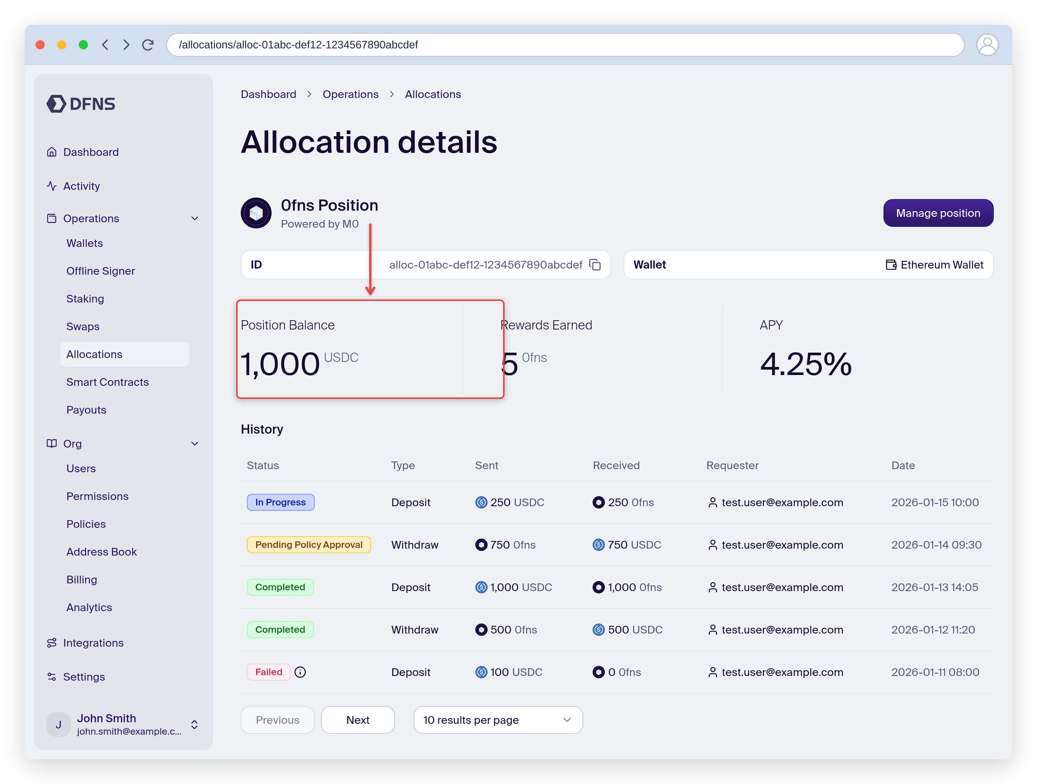The image size is (1037, 784).
Task: Follow the Operations breadcrumb link
Action: pos(350,94)
